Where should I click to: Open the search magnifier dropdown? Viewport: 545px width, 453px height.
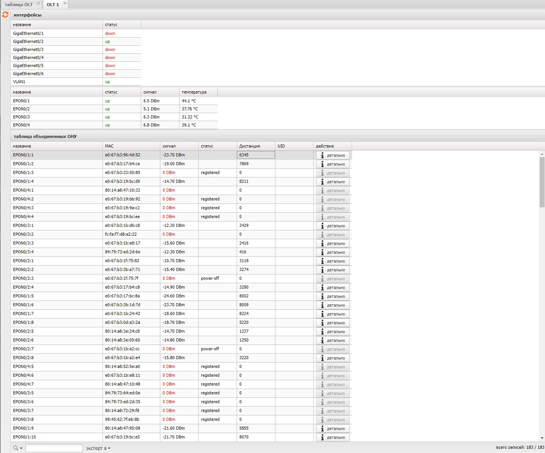[x=18, y=448]
